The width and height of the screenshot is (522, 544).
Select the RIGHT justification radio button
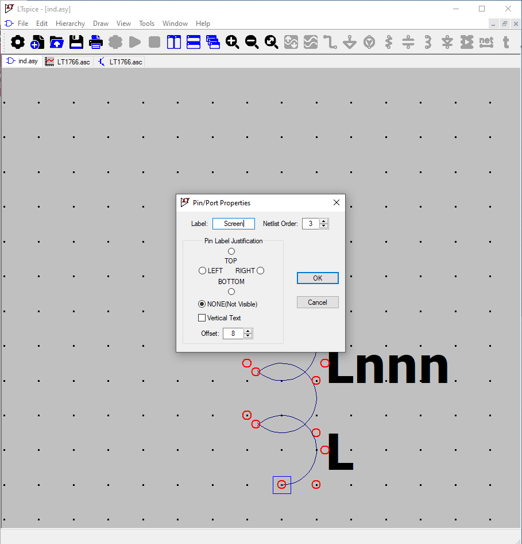point(260,271)
